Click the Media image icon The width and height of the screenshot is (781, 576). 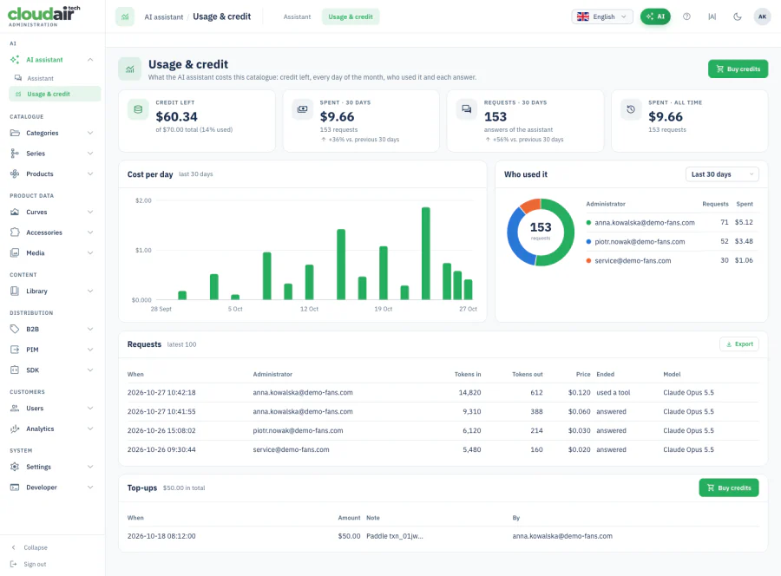pyautogui.click(x=15, y=253)
